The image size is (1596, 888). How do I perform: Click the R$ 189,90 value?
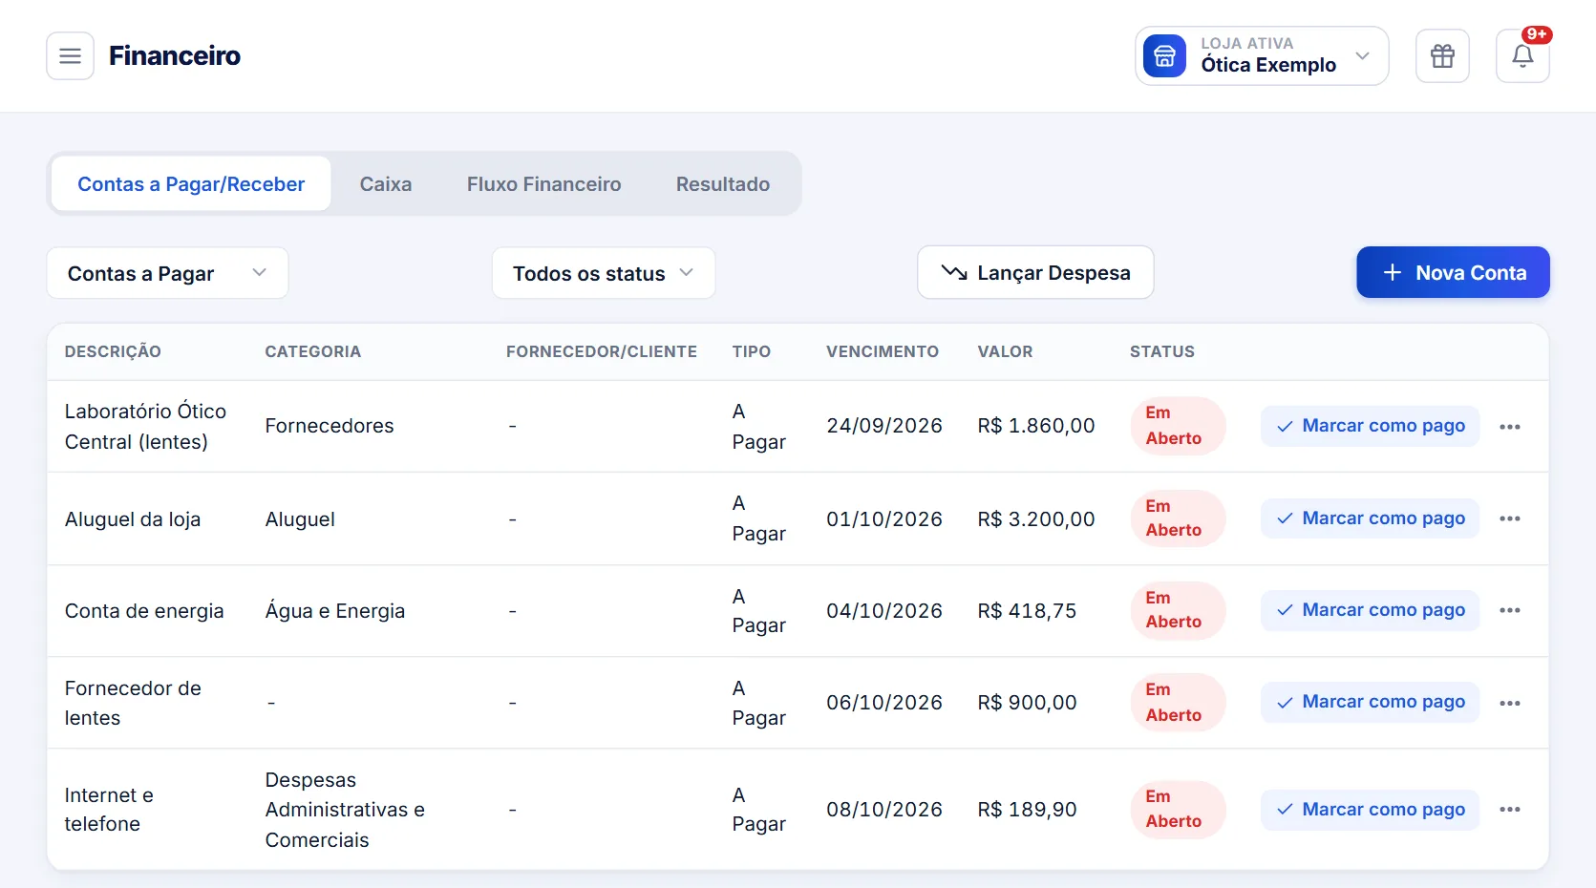pyautogui.click(x=1027, y=810)
